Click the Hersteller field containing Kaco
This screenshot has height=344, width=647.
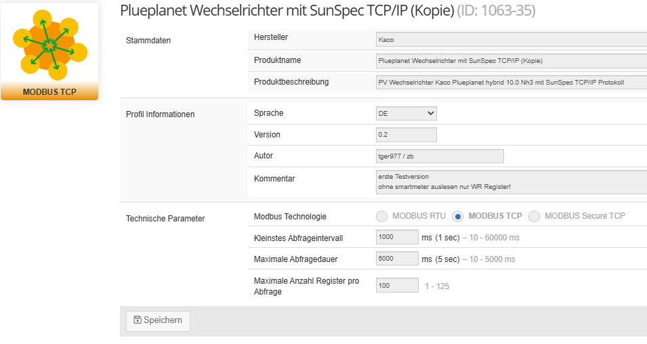512,39
